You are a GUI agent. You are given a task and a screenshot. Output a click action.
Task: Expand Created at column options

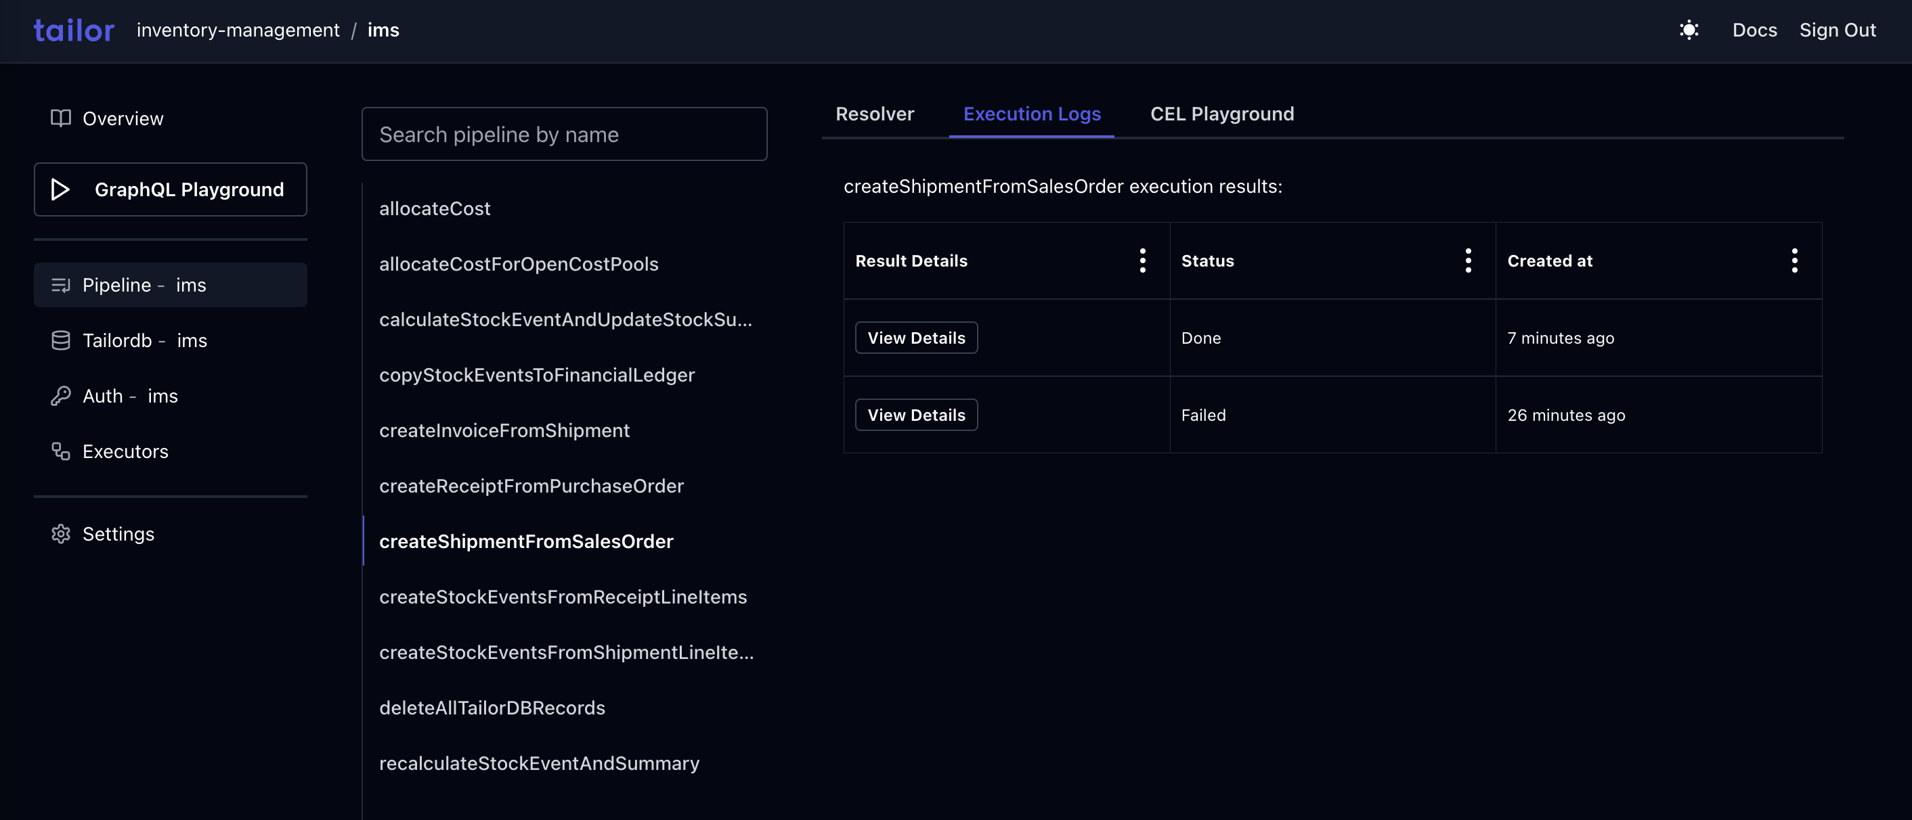[x=1794, y=260]
